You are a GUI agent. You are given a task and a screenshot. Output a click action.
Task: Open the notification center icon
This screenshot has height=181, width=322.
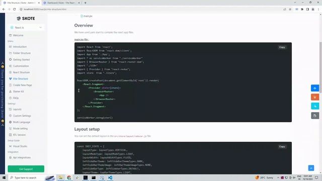(316, 177)
